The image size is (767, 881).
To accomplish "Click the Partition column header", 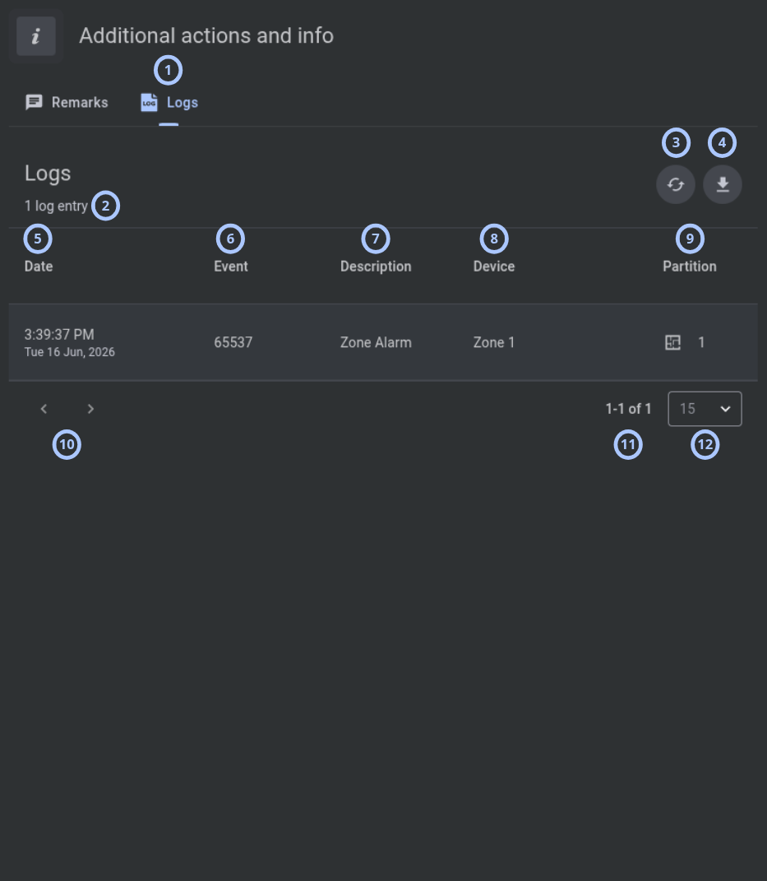I will [x=690, y=267].
